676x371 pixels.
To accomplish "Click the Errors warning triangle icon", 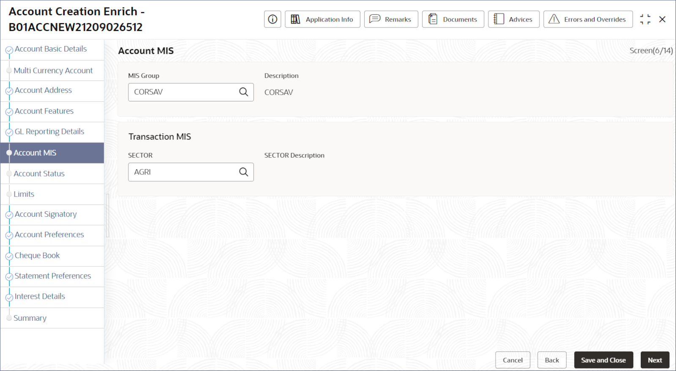I will 554,19.
